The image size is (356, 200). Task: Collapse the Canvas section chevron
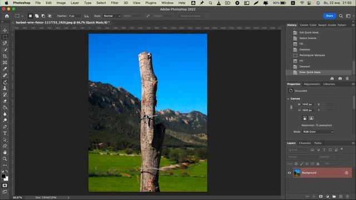(288, 99)
